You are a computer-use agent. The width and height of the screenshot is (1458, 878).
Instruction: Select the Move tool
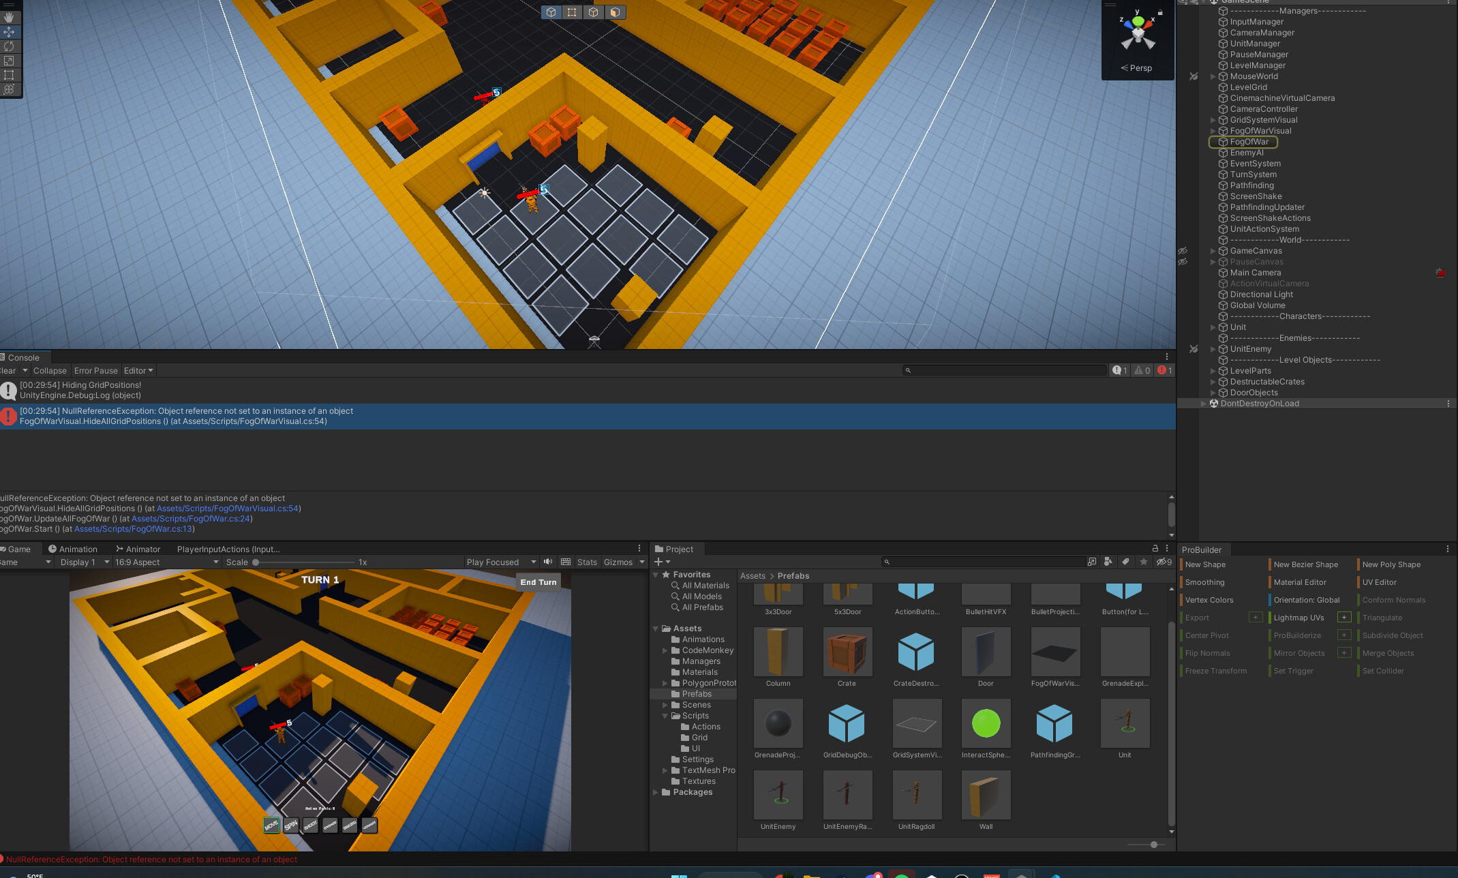click(x=10, y=32)
